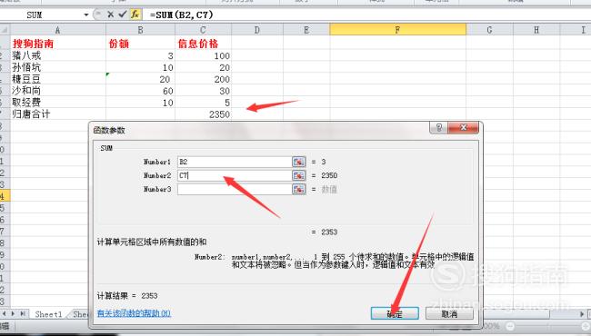The height and width of the screenshot is (336, 591).
Task: Click formula bar text =SUM(B2,C7)
Action: click(x=181, y=15)
